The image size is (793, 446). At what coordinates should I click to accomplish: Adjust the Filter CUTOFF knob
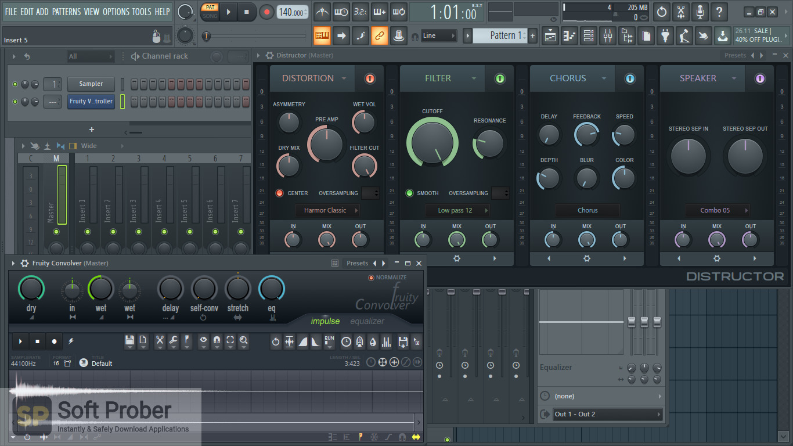pyautogui.click(x=432, y=142)
